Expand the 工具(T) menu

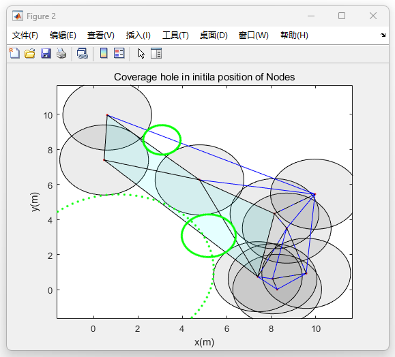pyautogui.click(x=175, y=35)
